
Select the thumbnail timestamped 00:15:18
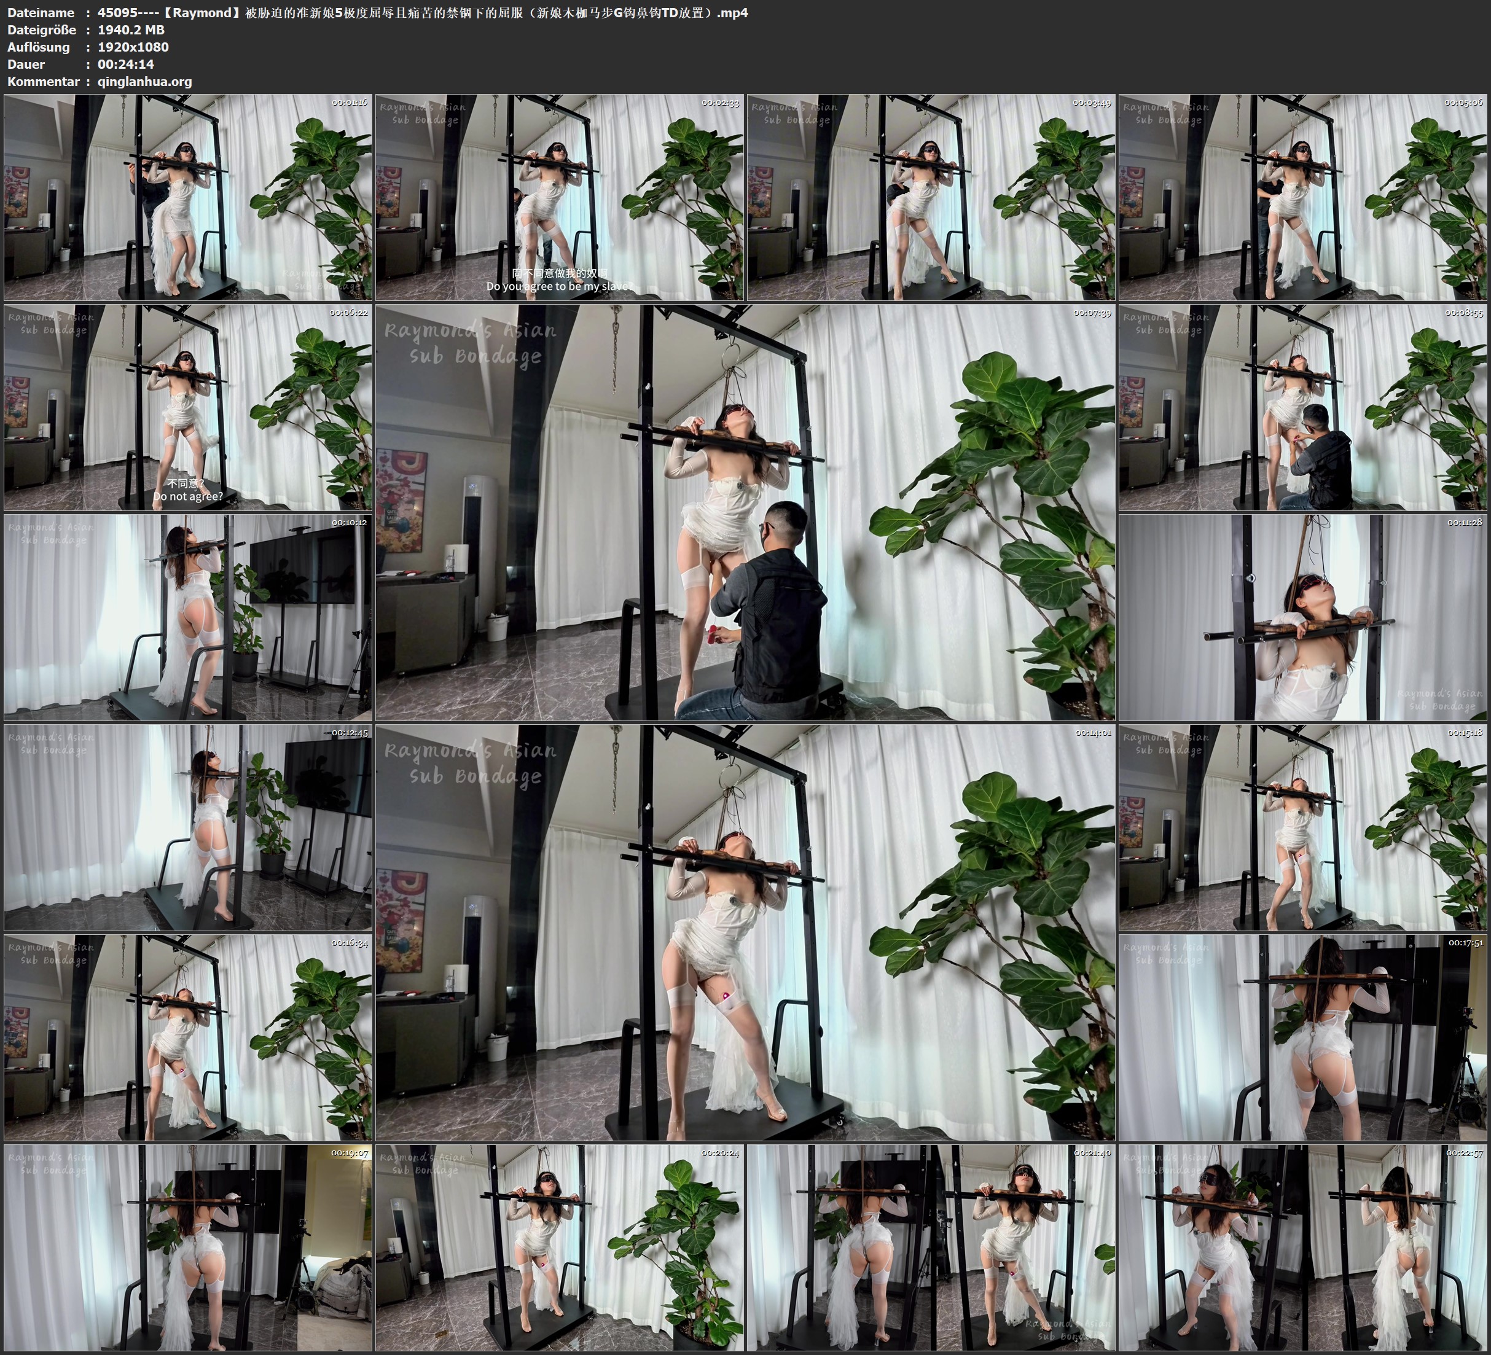[1302, 827]
